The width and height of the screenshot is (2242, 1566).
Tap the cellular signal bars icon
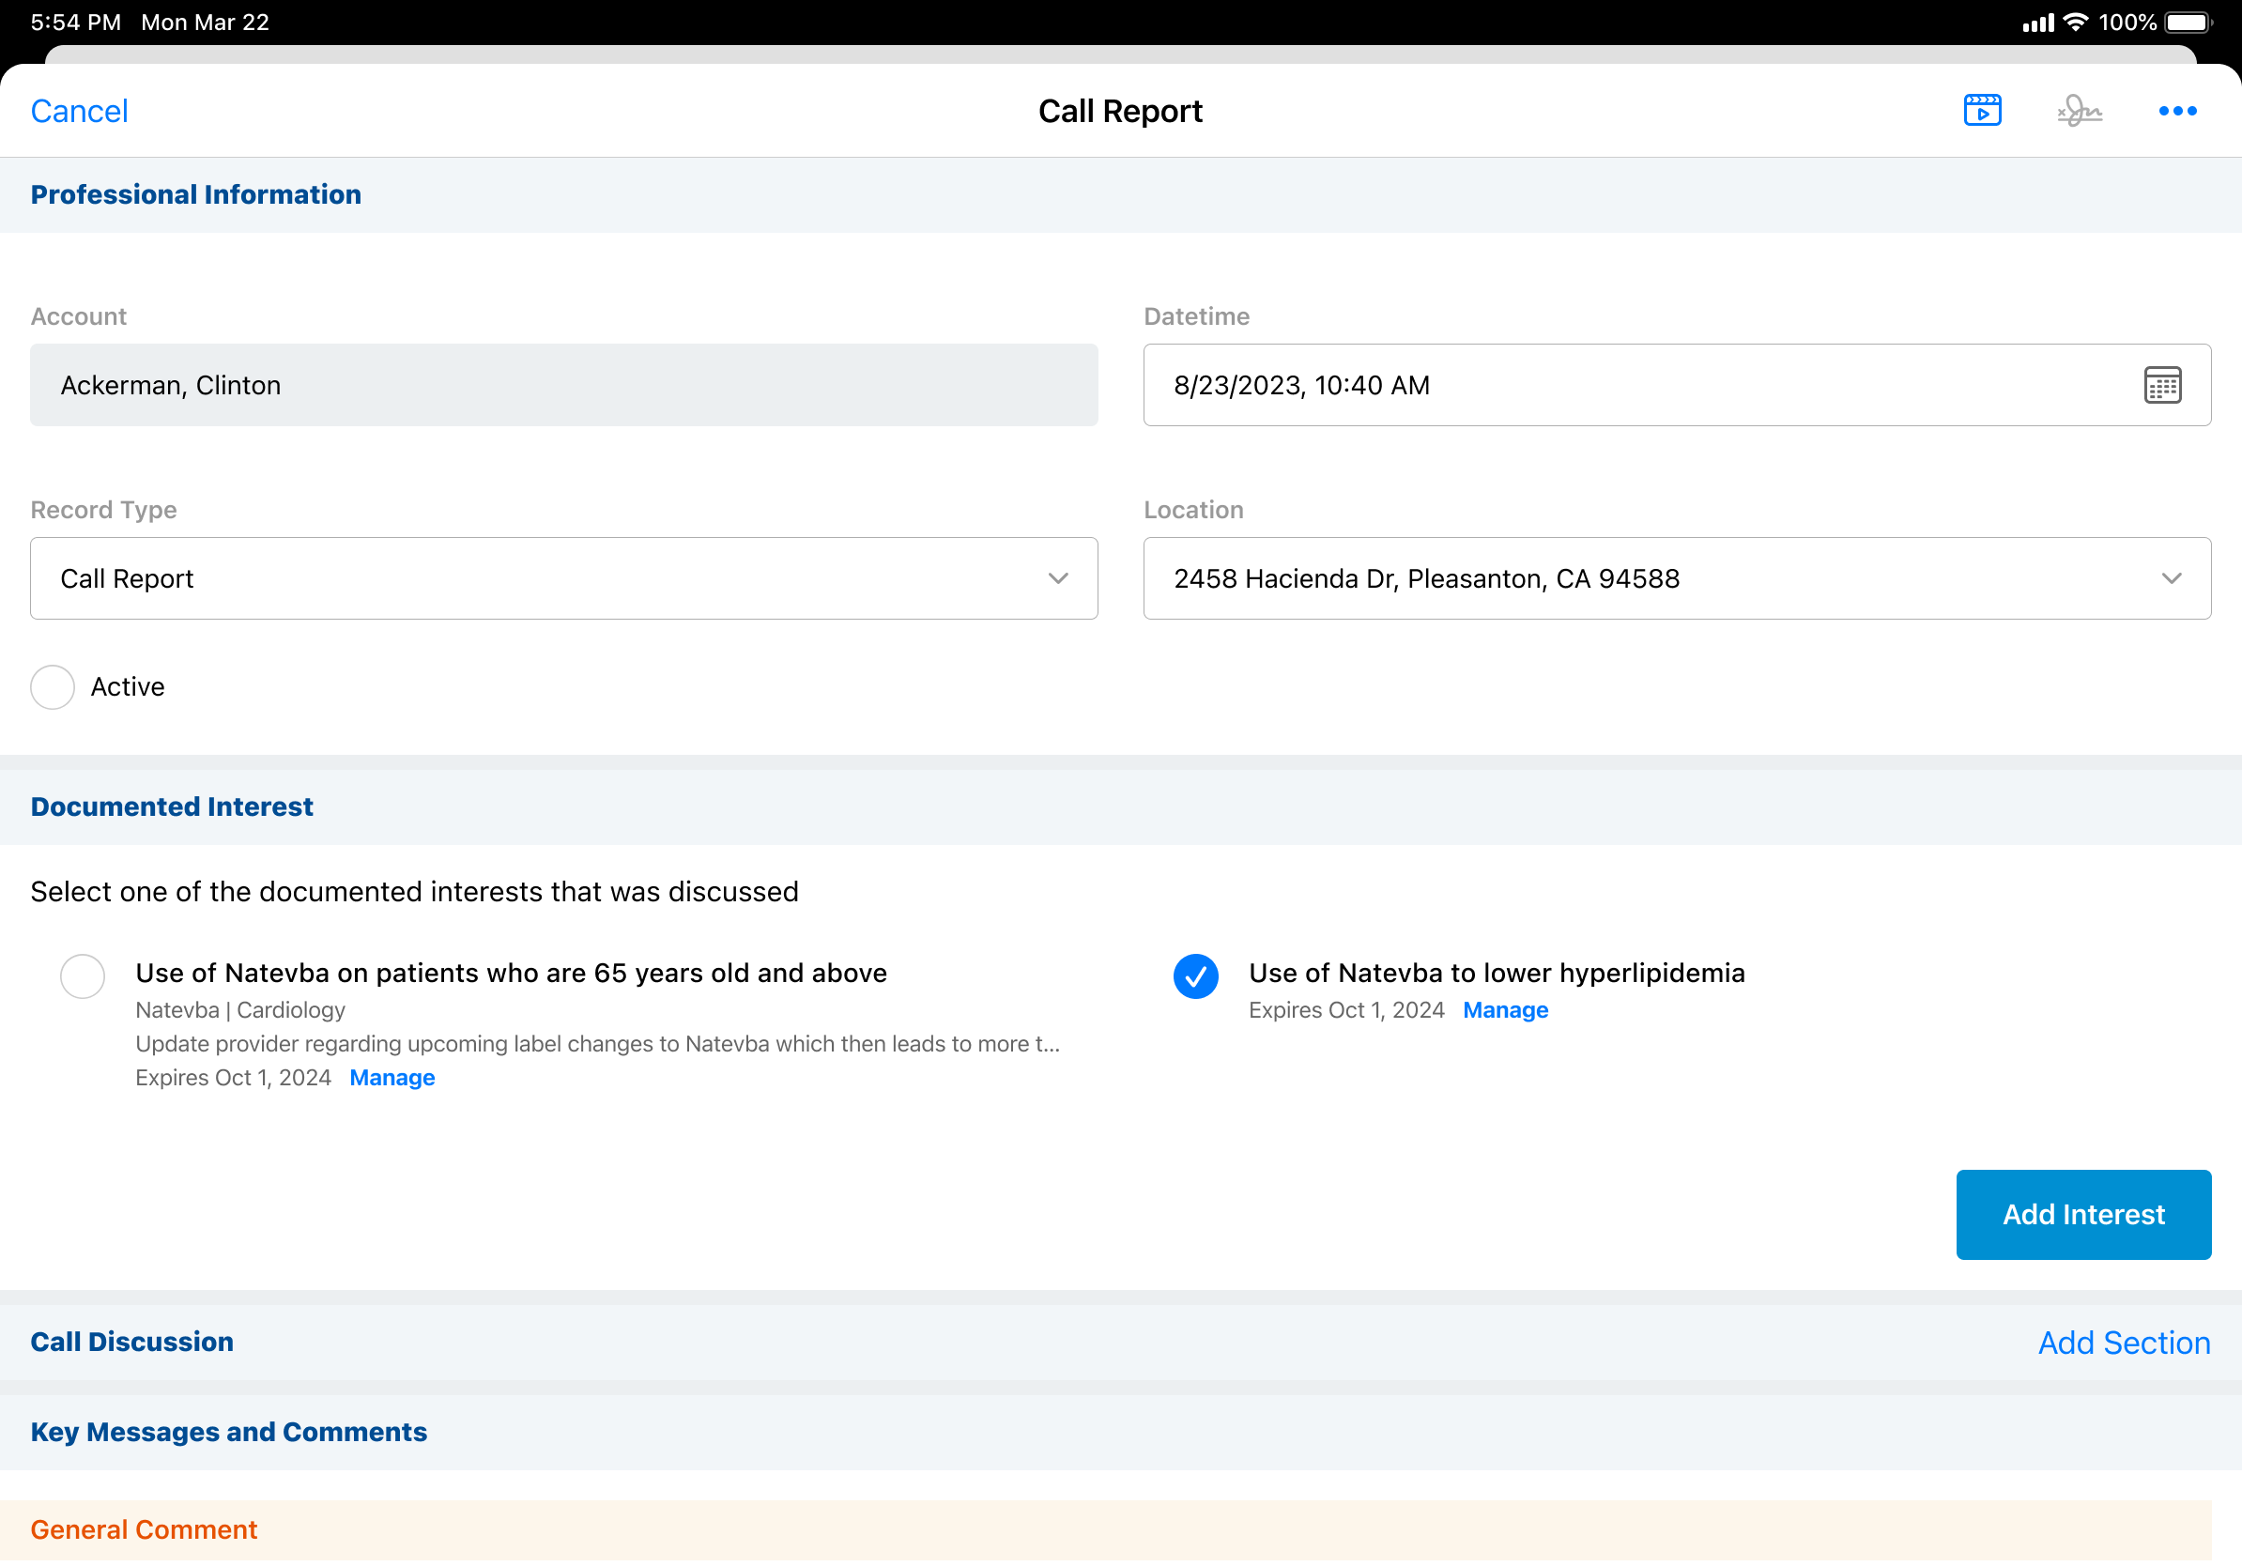[x=2038, y=22]
